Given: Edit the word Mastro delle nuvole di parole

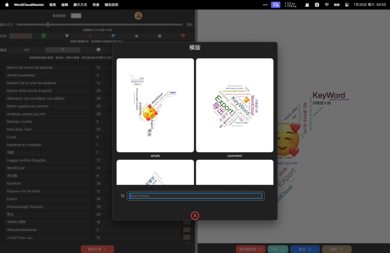Looking at the screenshot, I should (48, 91).
